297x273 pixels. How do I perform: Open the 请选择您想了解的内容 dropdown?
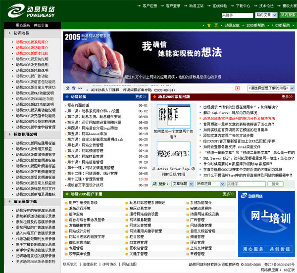click(x=268, y=88)
